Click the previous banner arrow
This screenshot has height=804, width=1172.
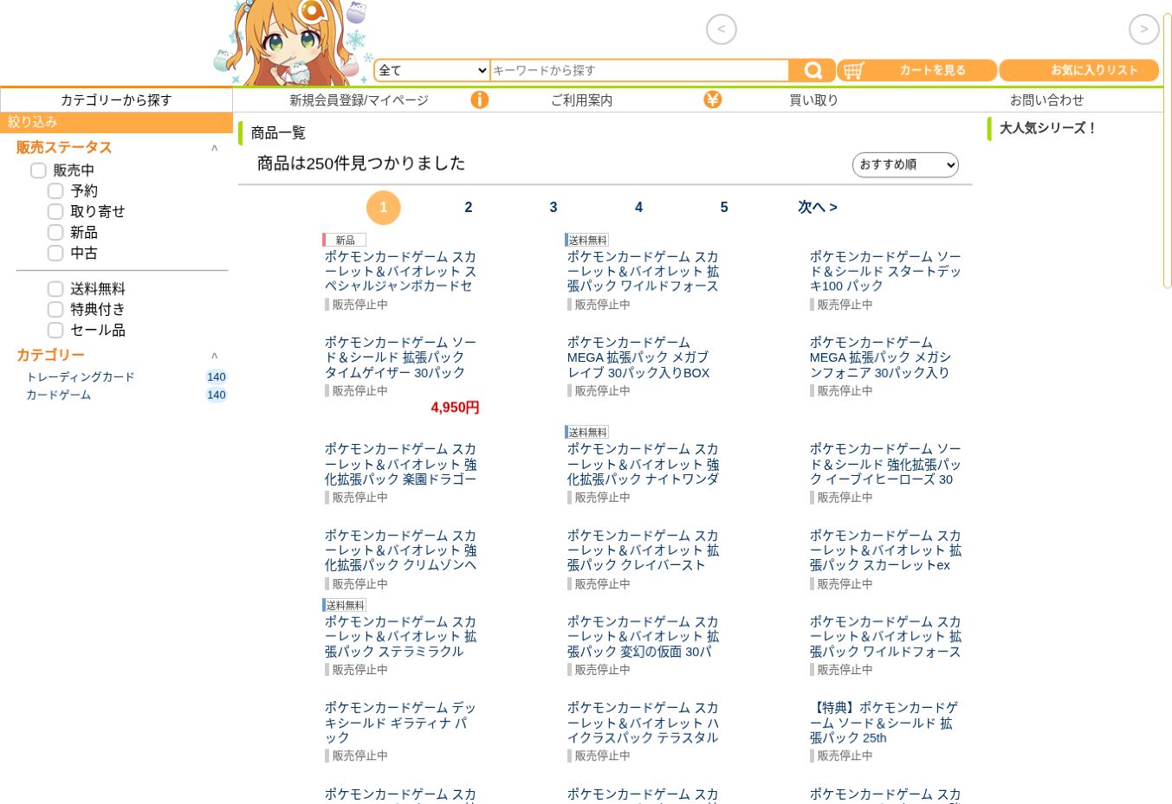[722, 29]
